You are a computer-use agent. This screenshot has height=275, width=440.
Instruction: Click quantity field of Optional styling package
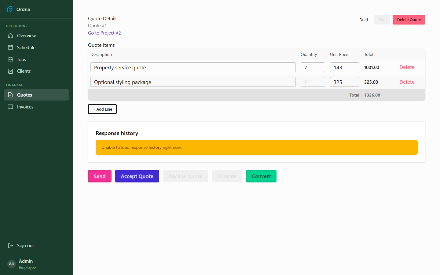pyautogui.click(x=313, y=82)
